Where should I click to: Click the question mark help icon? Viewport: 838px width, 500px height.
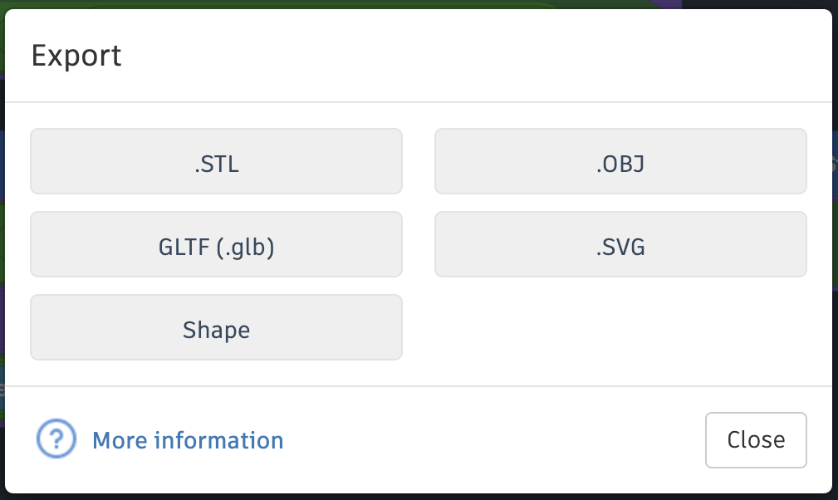pyautogui.click(x=56, y=439)
